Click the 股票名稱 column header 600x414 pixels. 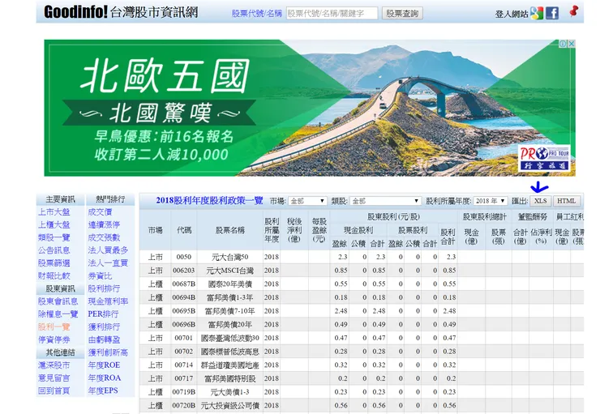pyautogui.click(x=230, y=230)
